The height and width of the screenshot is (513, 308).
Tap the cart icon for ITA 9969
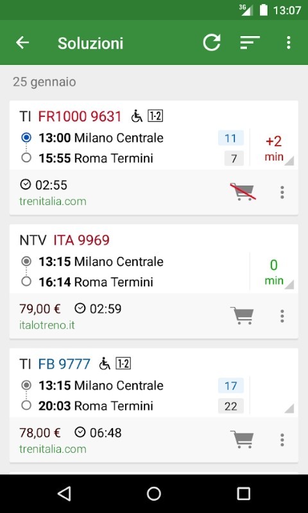242,315
